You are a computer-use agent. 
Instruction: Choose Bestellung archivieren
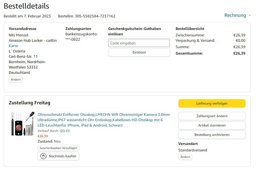tap(212, 135)
